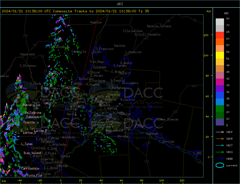Click the 'TUPUNGATO' label on map
Image resolution: width=240 pixels, height=184 pixels.
coord(48,142)
